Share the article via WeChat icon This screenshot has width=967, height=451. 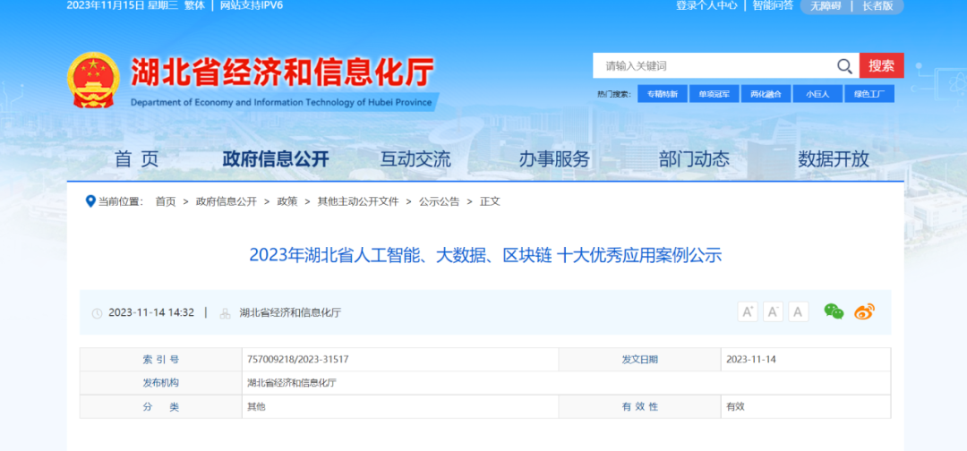[834, 311]
